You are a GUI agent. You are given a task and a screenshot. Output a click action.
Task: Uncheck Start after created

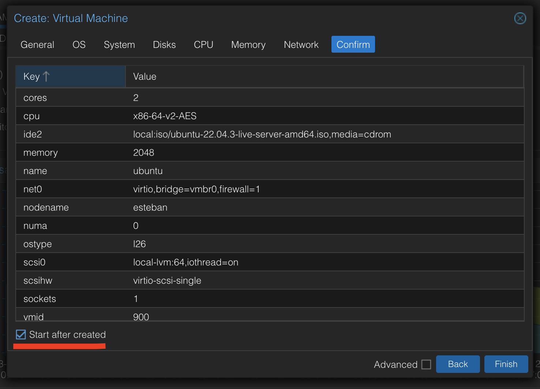tap(21, 335)
